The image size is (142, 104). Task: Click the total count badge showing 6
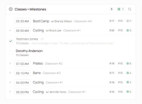click(x=112, y=9)
